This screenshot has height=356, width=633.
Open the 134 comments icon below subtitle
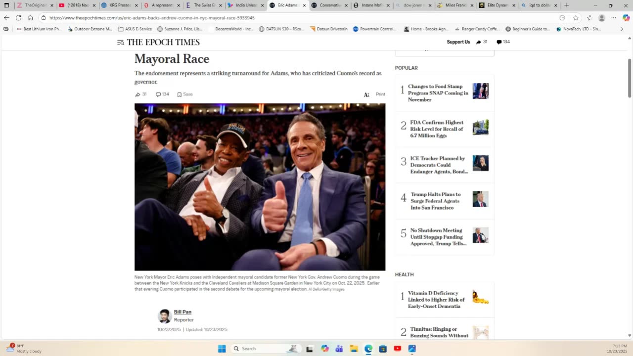tap(158, 94)
